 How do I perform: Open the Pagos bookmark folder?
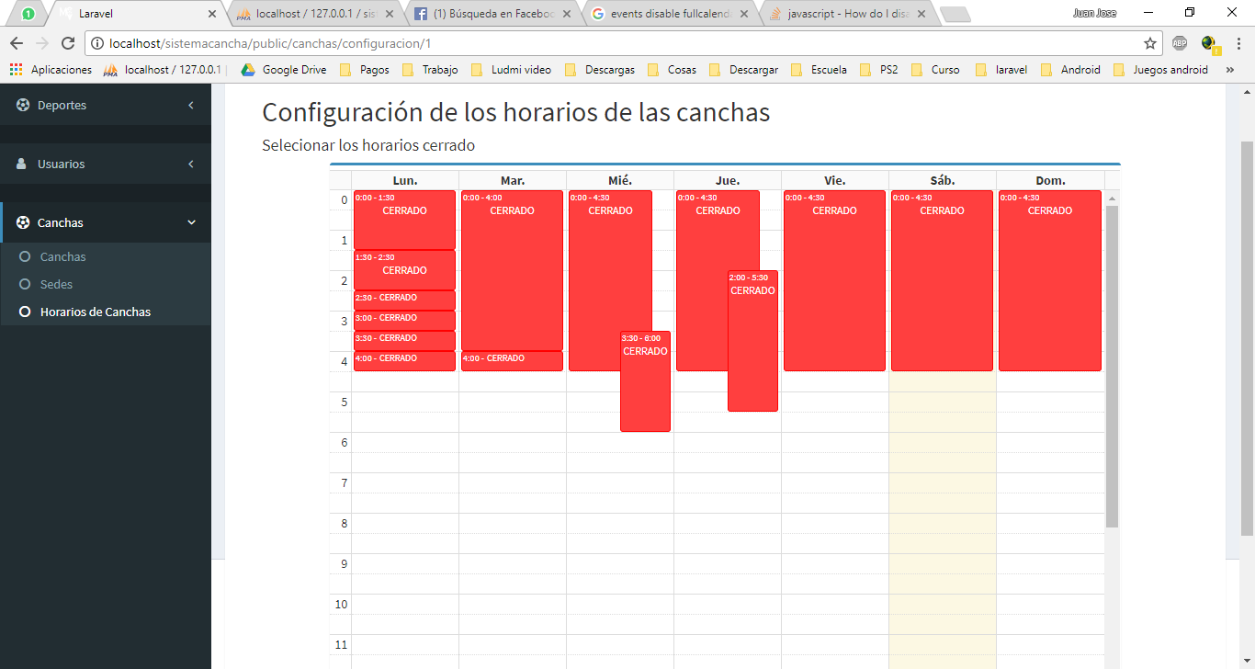[x=365, y=70]
